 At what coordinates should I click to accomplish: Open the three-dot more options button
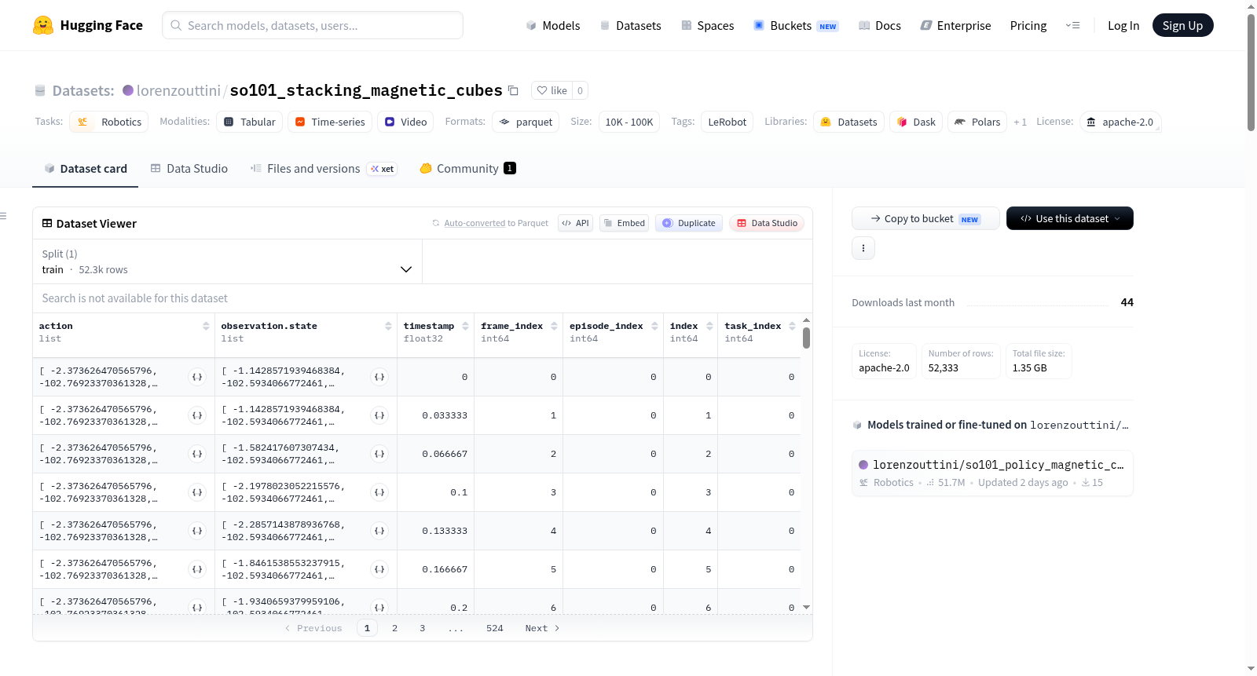(x=863, y=248)
